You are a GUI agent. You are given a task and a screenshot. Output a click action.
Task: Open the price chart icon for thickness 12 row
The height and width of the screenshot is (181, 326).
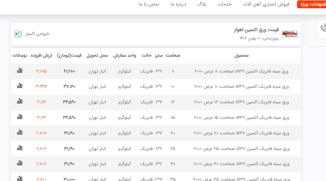coord(20,101)
